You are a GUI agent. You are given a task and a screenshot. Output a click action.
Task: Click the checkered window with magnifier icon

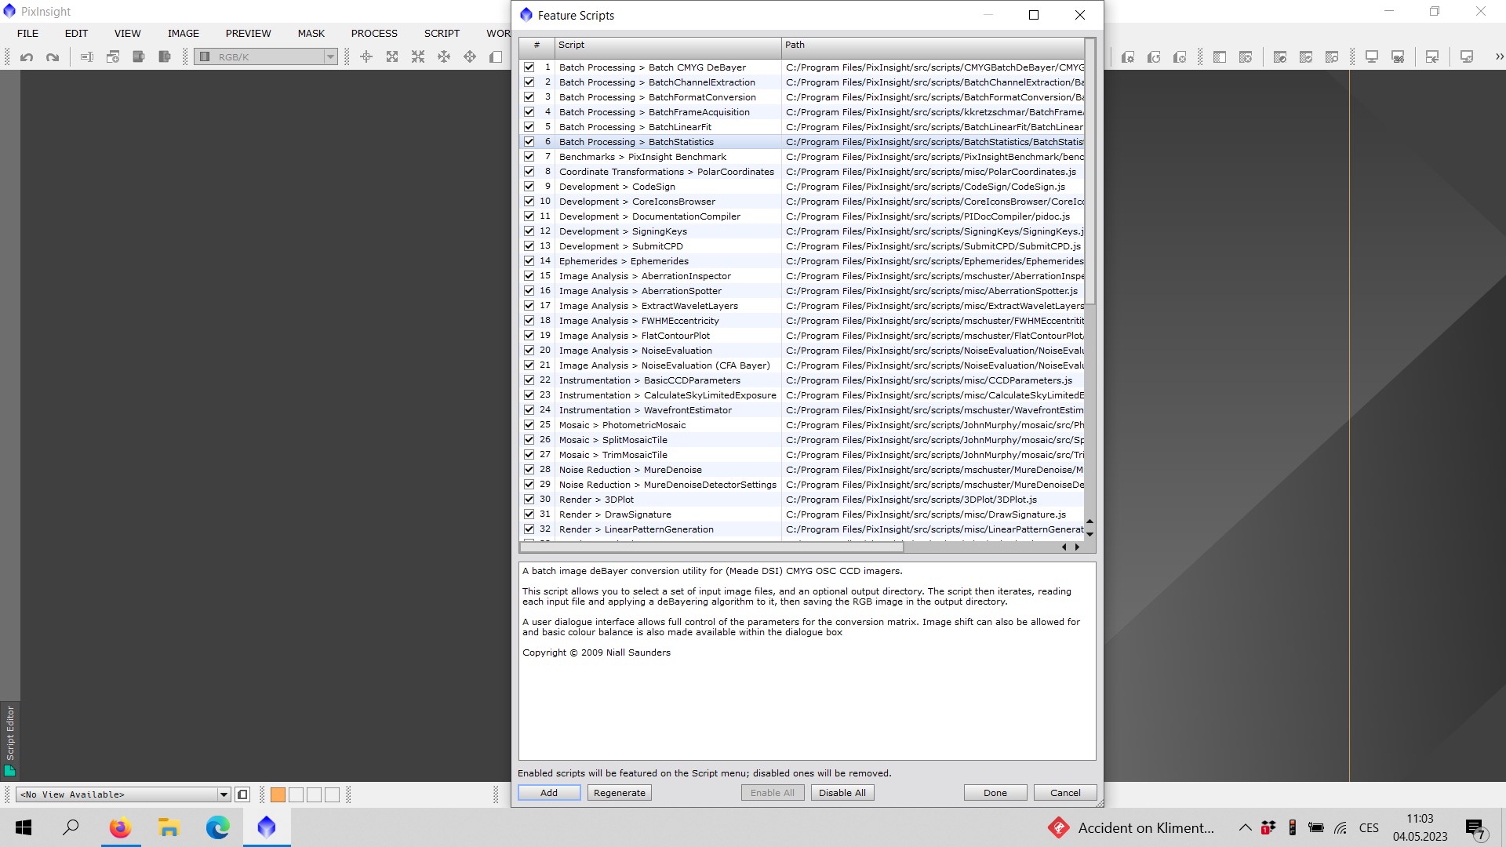click(1332, 56)
